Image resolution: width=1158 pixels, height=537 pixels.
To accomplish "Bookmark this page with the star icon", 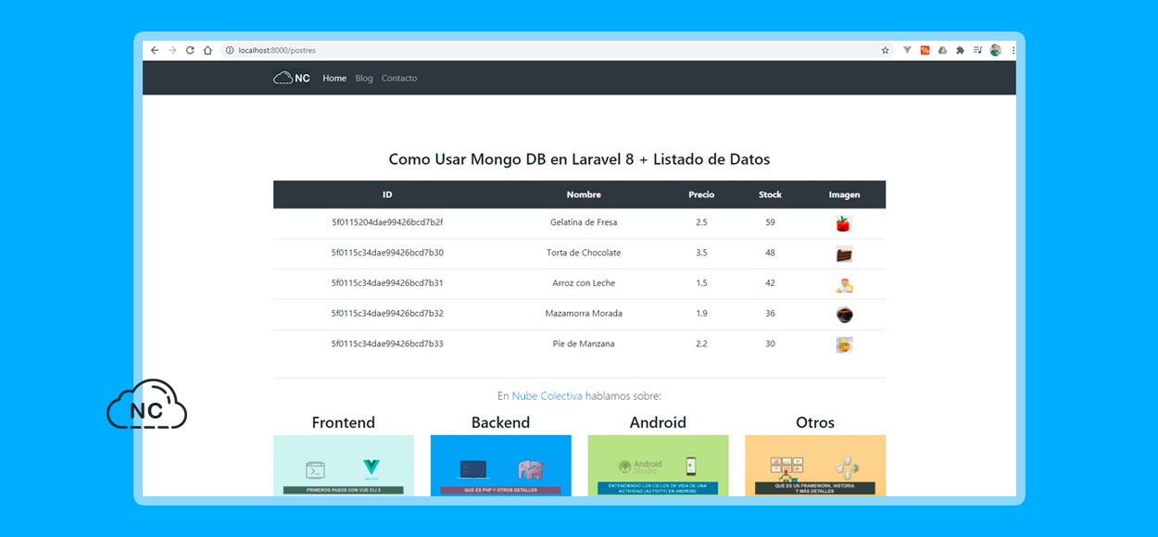I will [886, 50].
